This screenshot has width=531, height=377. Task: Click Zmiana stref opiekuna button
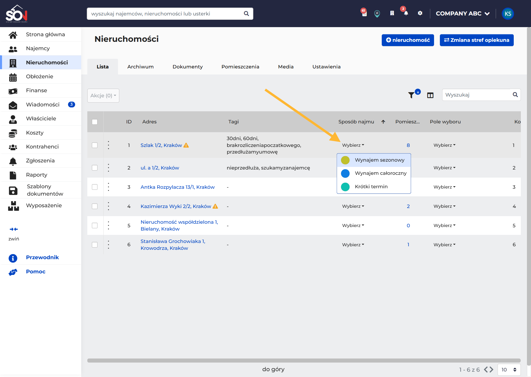pyautogui.click(x=477, y=40)
